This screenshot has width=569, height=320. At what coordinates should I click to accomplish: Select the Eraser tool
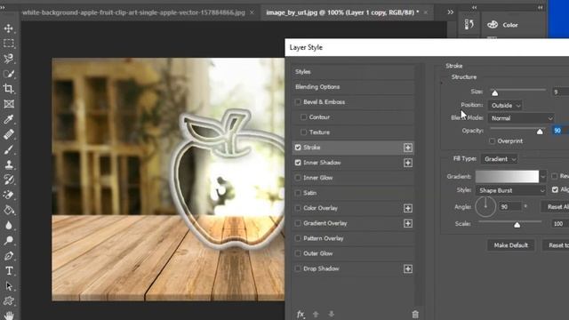(9, 195)
